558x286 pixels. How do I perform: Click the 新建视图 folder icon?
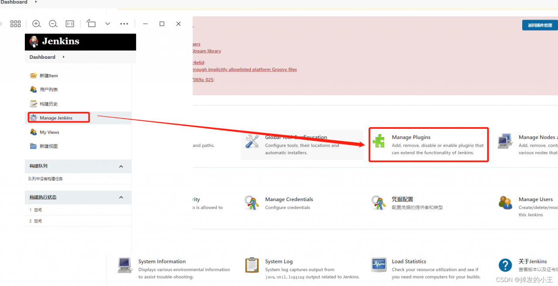(33, 146)
